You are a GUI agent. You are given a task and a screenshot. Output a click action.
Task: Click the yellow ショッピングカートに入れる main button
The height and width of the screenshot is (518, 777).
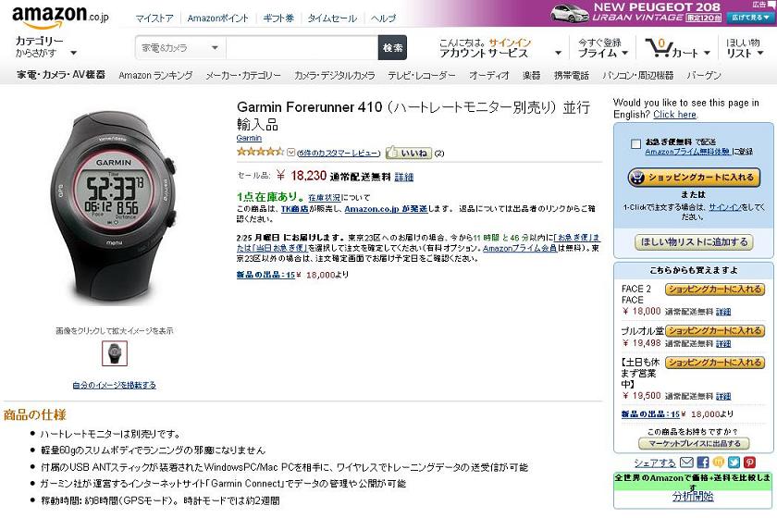(694, 178)
